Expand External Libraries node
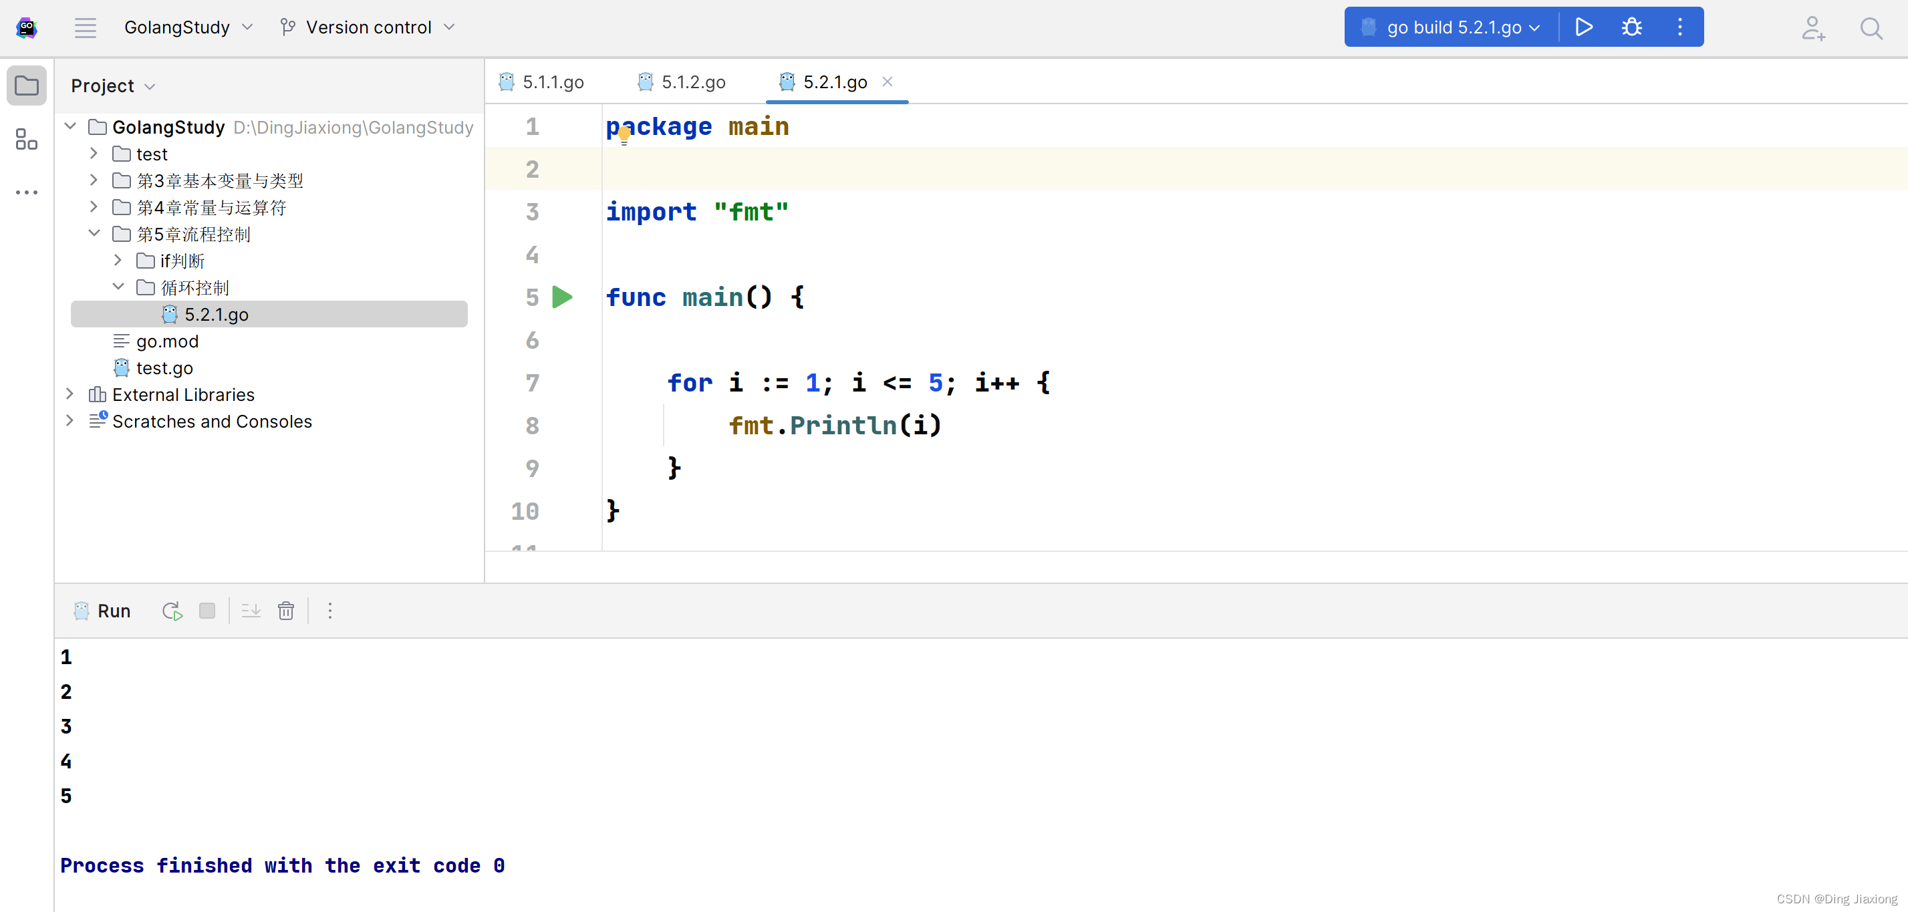The width and height of the screenshot is (1908, 912). [x=70, y=394]
